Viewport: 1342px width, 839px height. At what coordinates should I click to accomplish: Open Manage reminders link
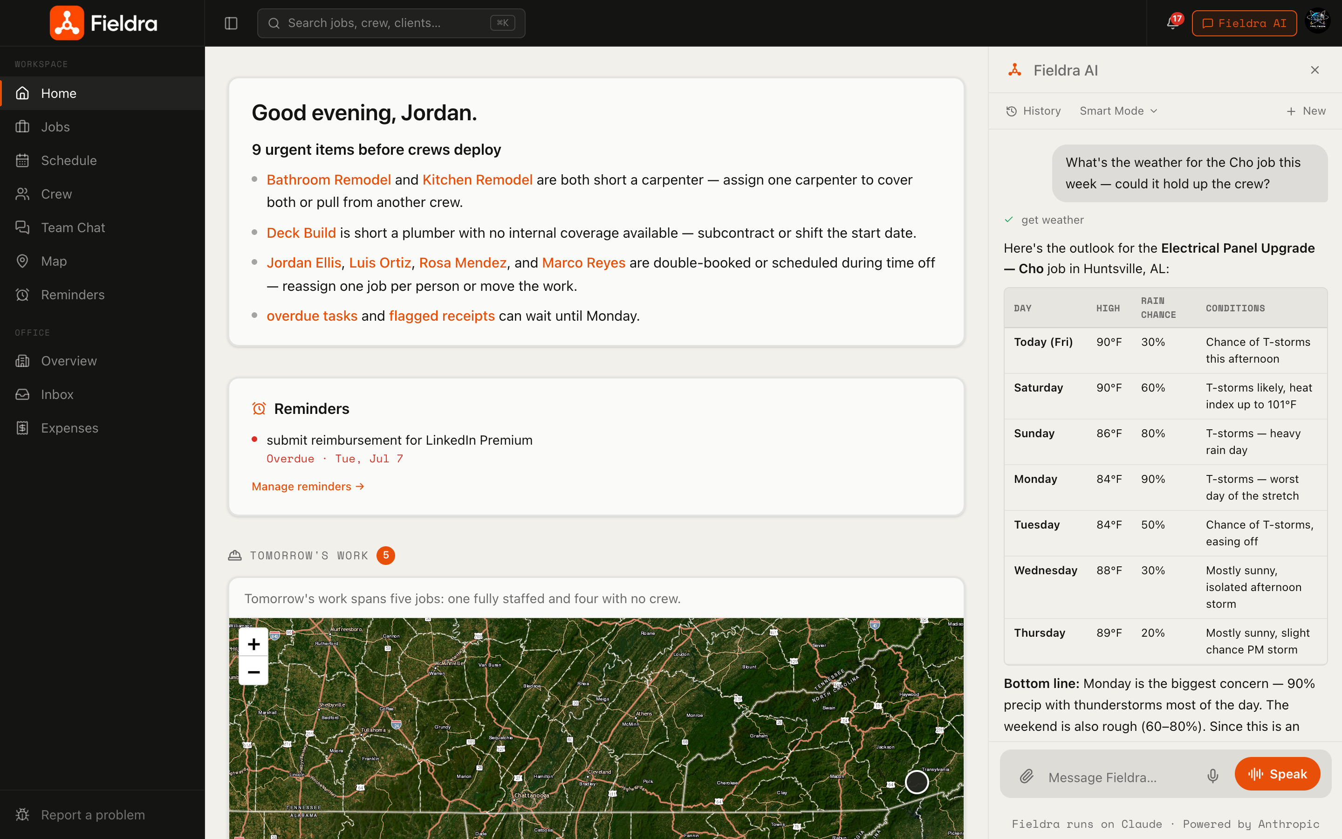[308, 486]
